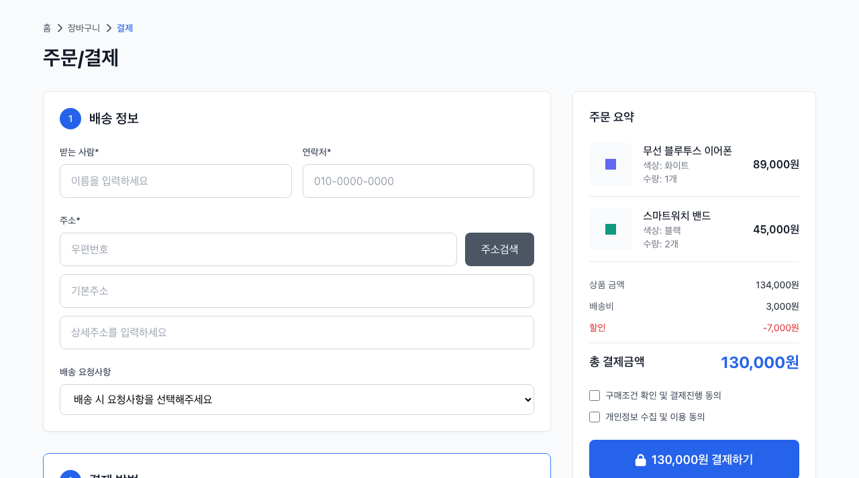Click the 우편번호 input field
This screenshot has width=859, height=478.
[x=258, y=249]
